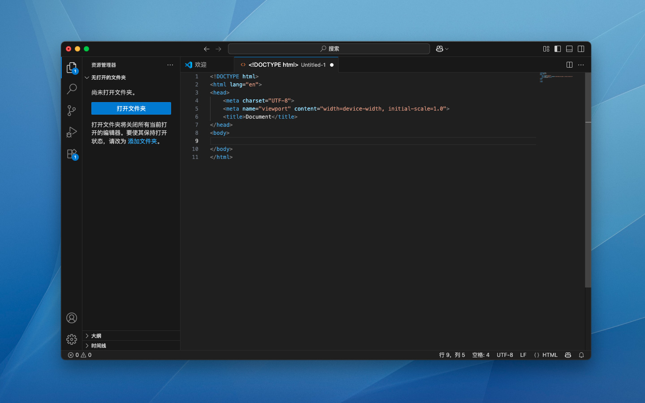Toggle the secondary side bar visibility

(581, 49)
